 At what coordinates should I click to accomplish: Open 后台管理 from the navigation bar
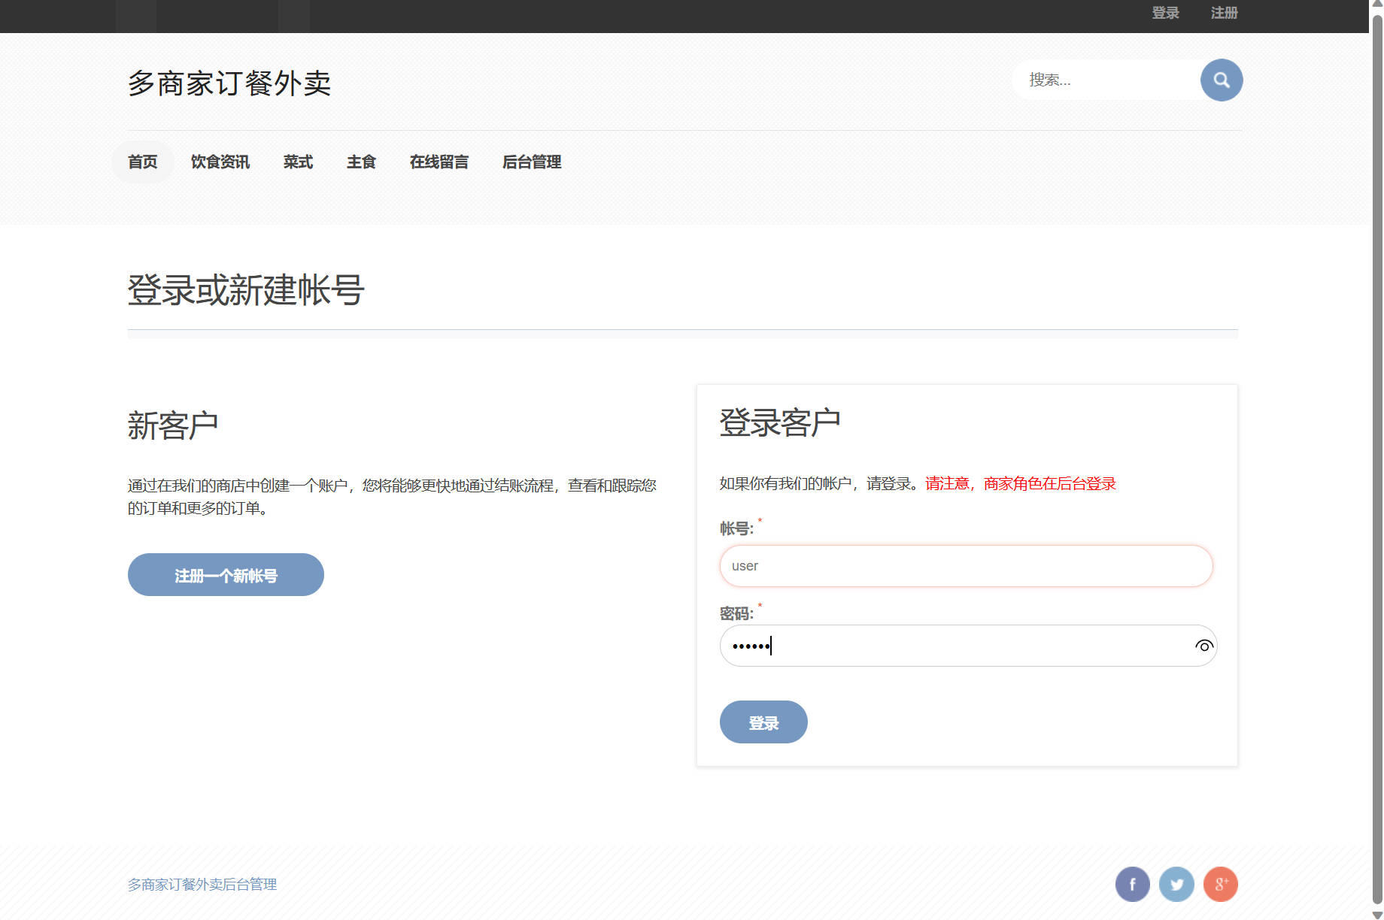coord(531,162)
